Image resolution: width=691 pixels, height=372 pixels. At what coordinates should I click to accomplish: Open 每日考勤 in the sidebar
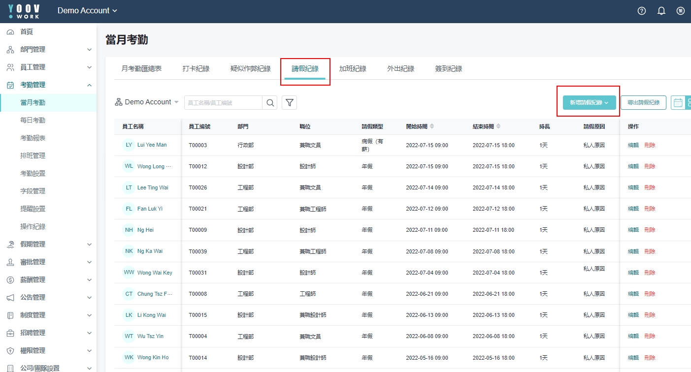click(33, 120)
